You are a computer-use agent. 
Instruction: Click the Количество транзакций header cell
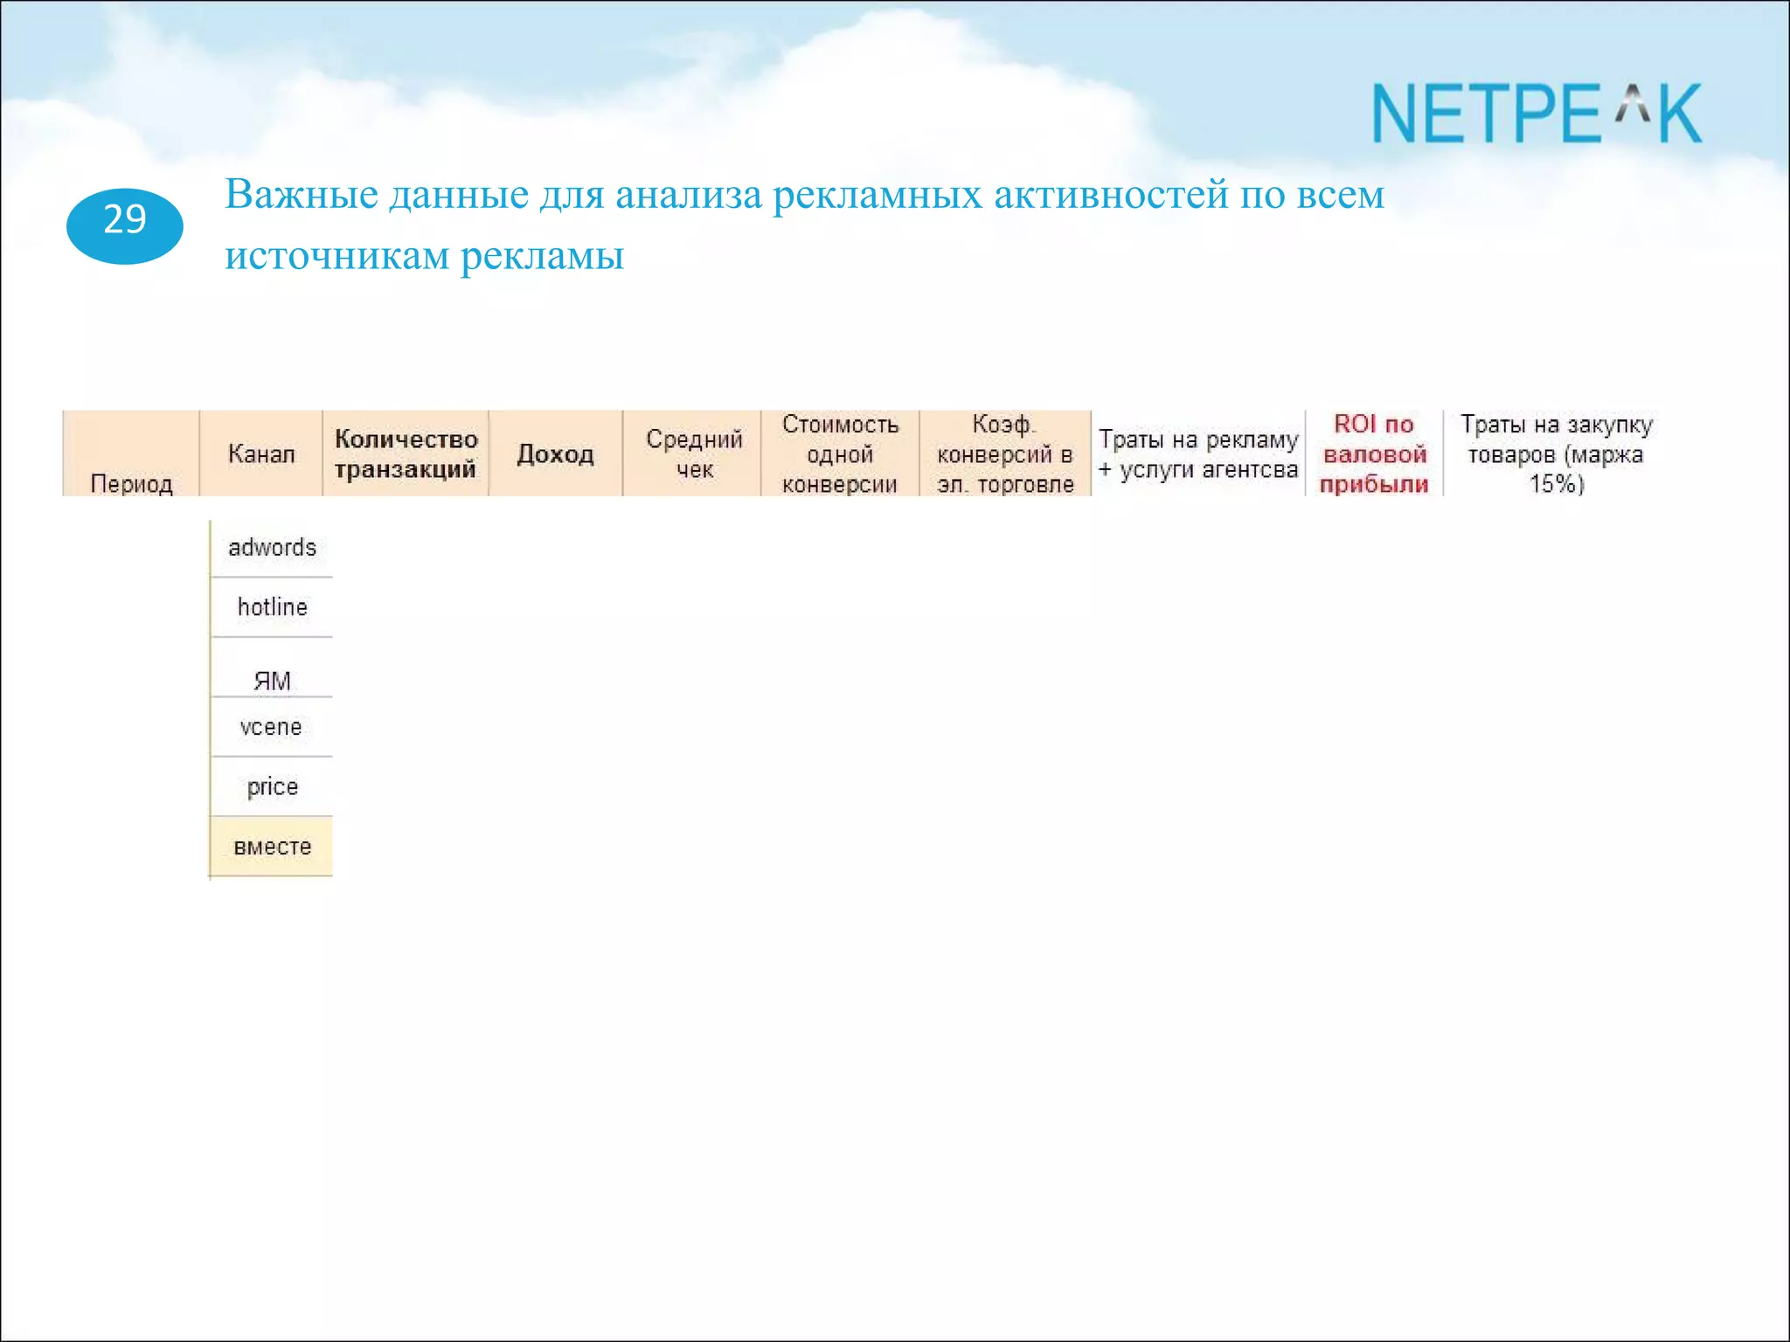click(x=406, y=453)
